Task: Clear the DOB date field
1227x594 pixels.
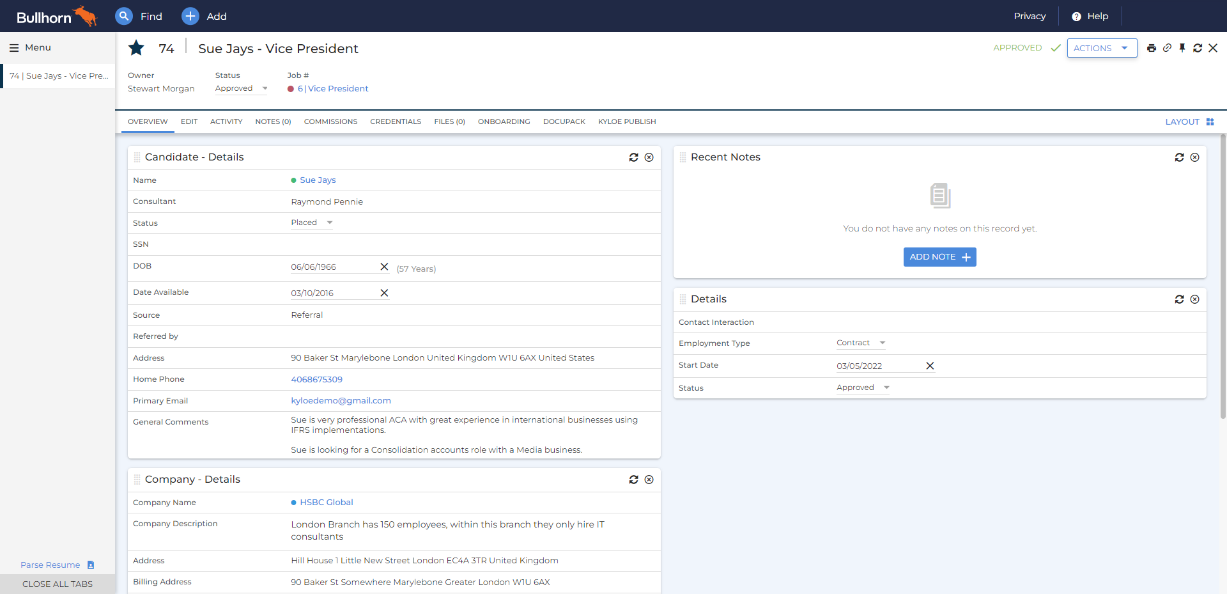Action: coord(384,267)
